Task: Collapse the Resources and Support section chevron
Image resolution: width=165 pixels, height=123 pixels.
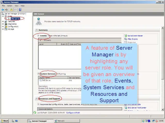Action: [37, 98]
